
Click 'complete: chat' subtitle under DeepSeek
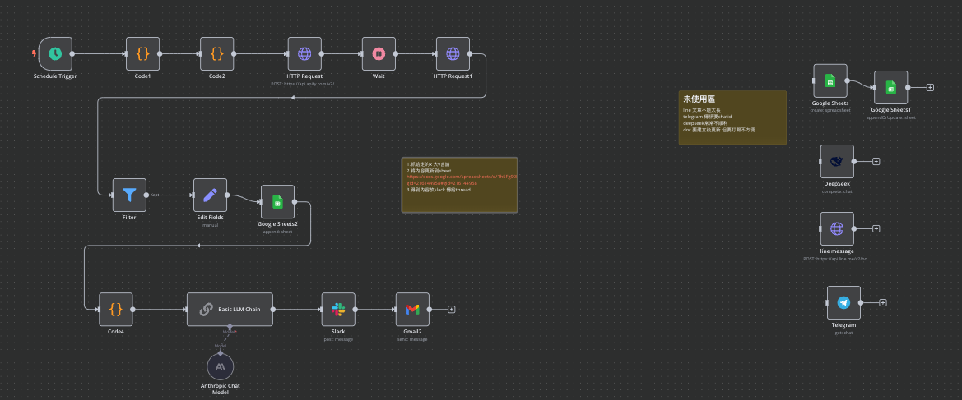point(837,191)
